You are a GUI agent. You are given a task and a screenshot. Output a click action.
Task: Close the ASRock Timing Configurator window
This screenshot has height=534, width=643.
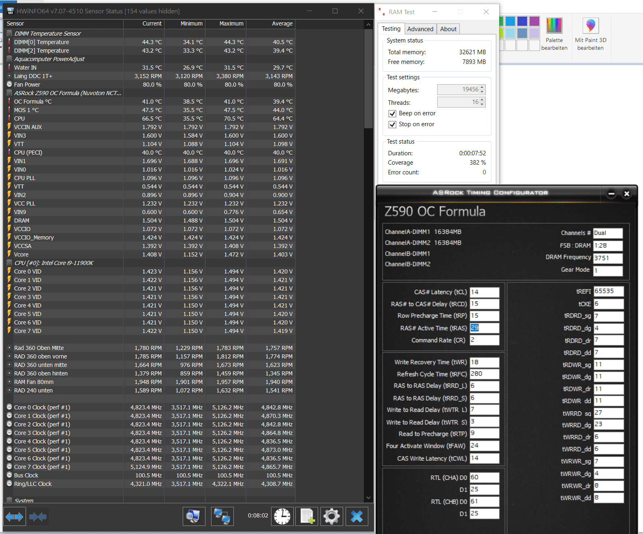pos(626,194)
